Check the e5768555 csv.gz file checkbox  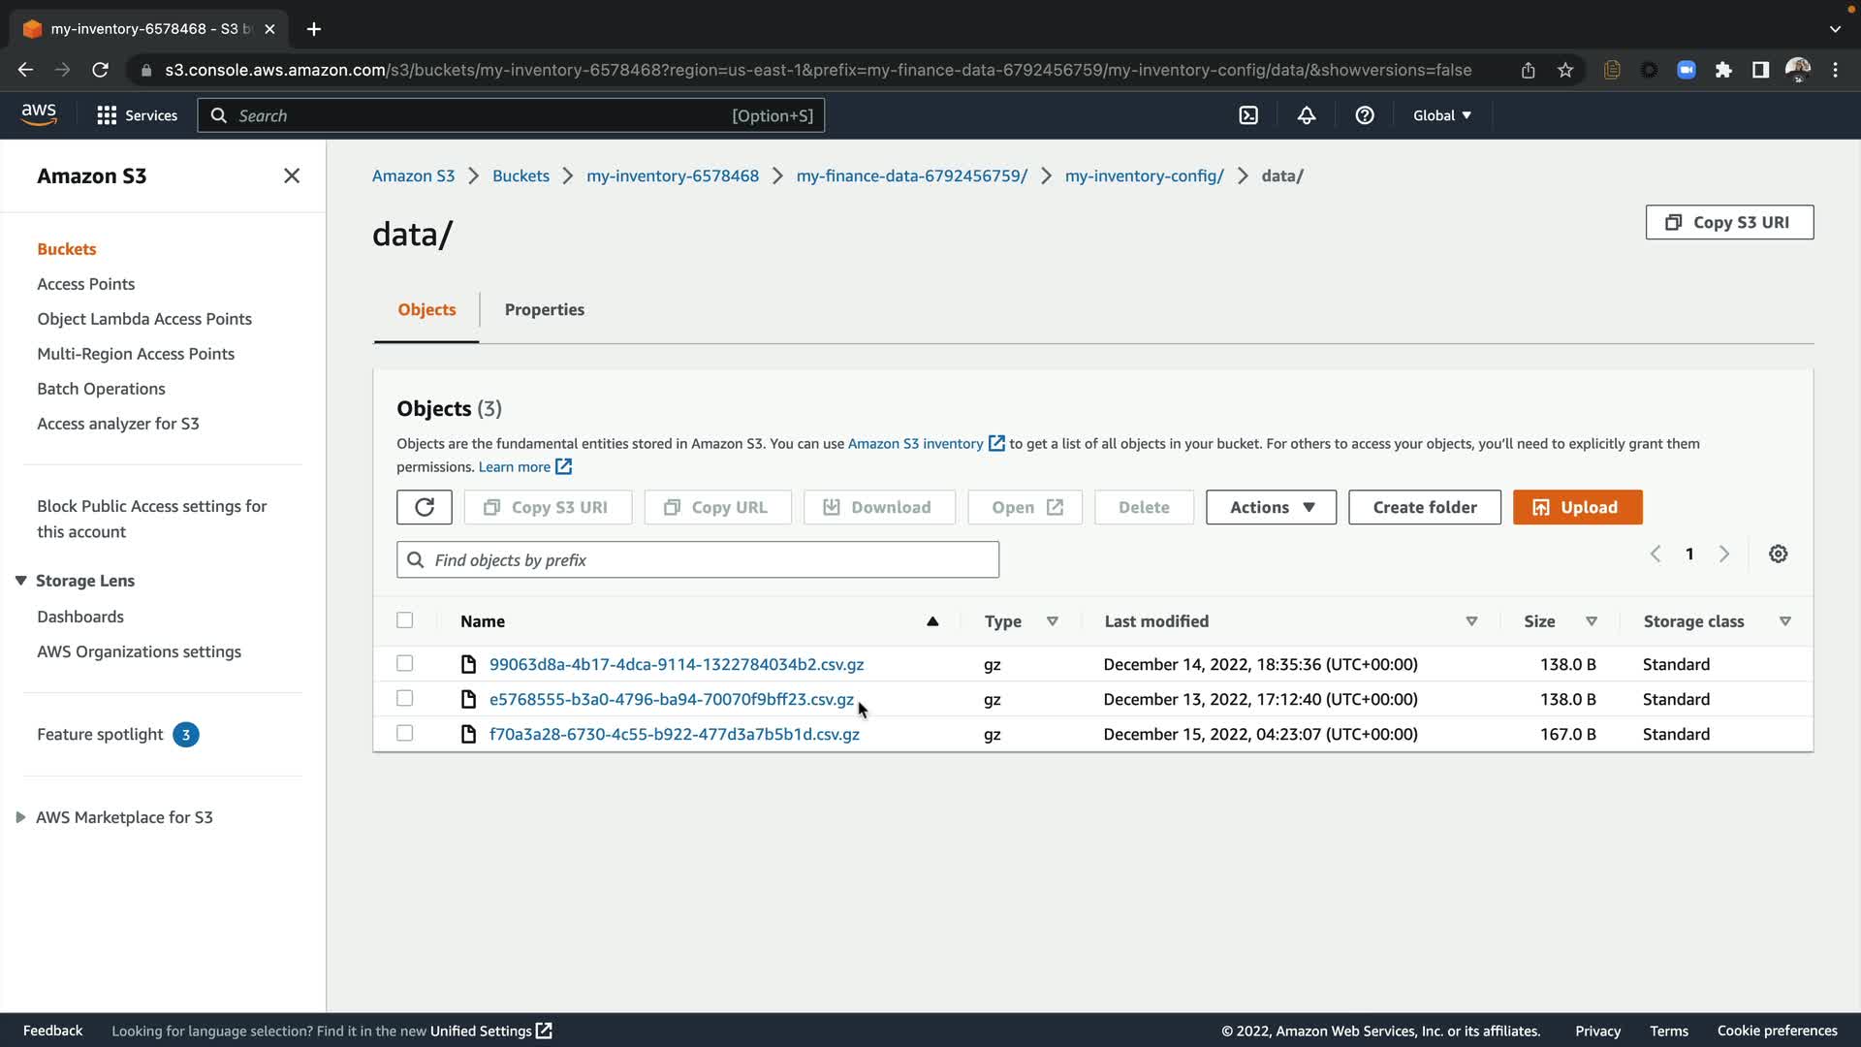click(x=405, y=698)
